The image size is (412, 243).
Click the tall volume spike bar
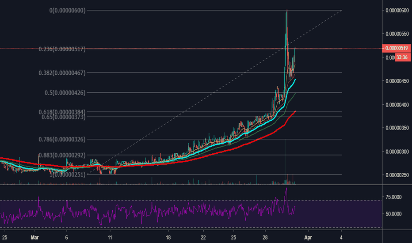(x=285, y=162)
